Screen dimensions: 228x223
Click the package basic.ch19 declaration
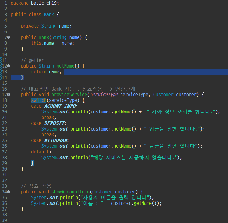(35, 3)
